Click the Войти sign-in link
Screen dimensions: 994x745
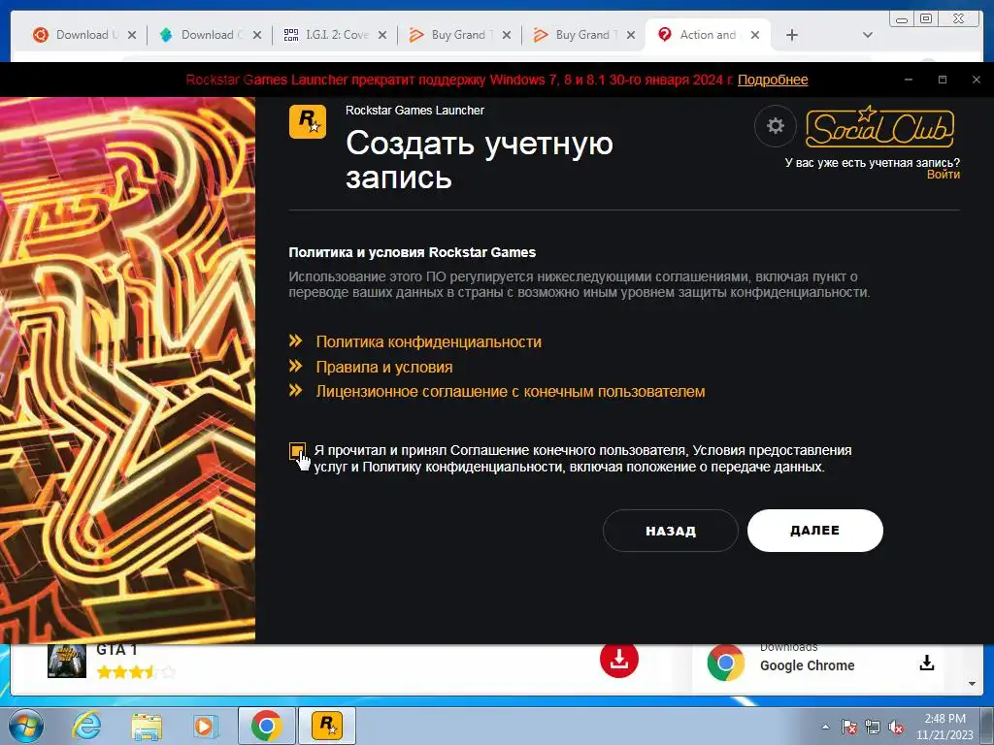click(943, 175)
